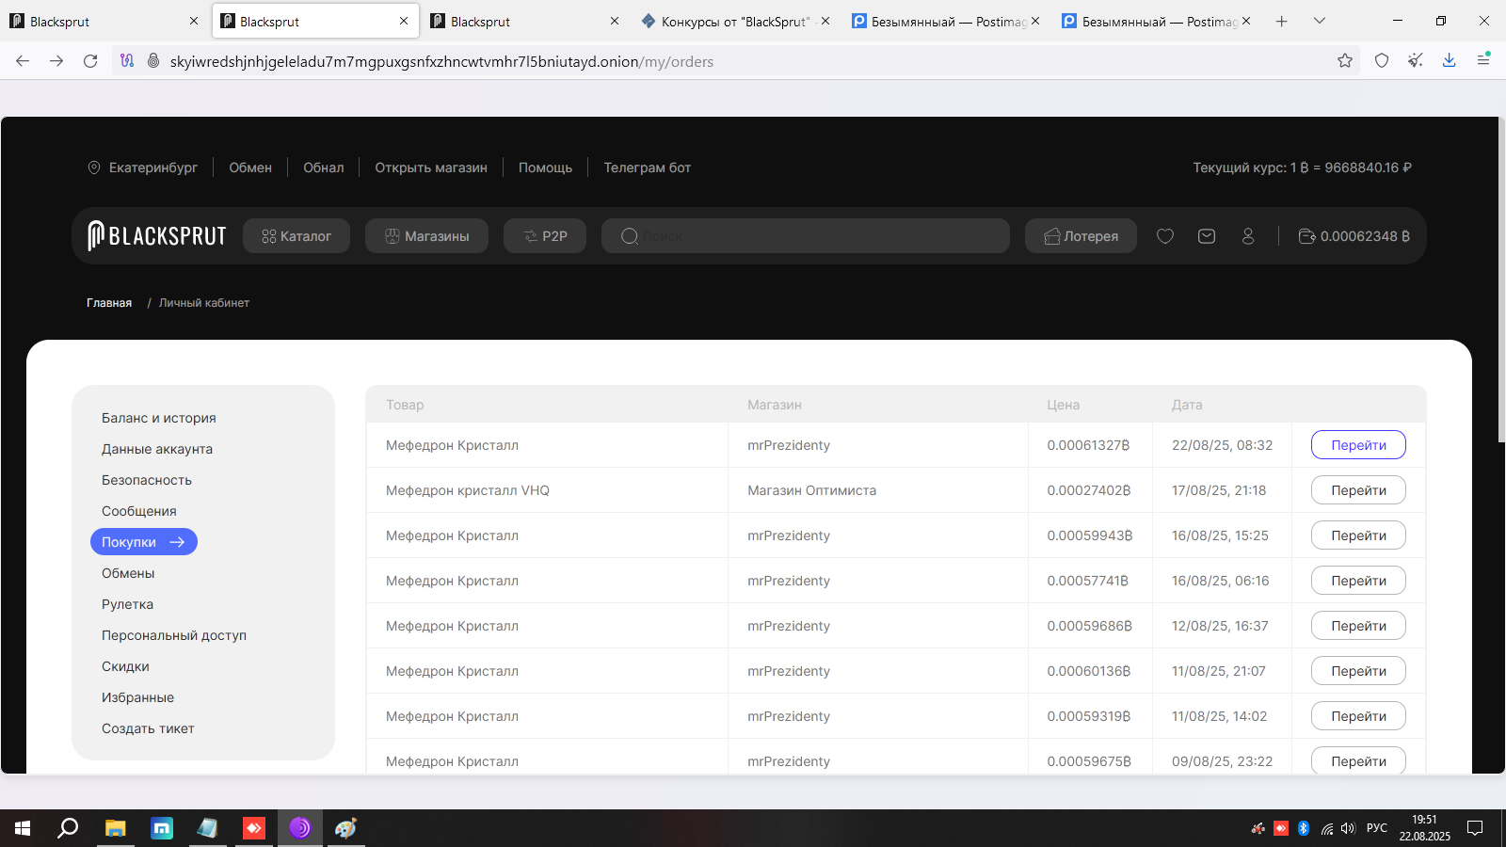The width and height of the screenshot is (1506, 847).
Task: Focus the site search field
Action: (806, 236)
